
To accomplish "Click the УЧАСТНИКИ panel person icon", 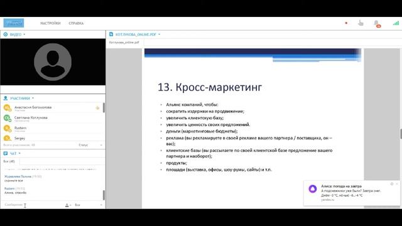I will (6, 98).
